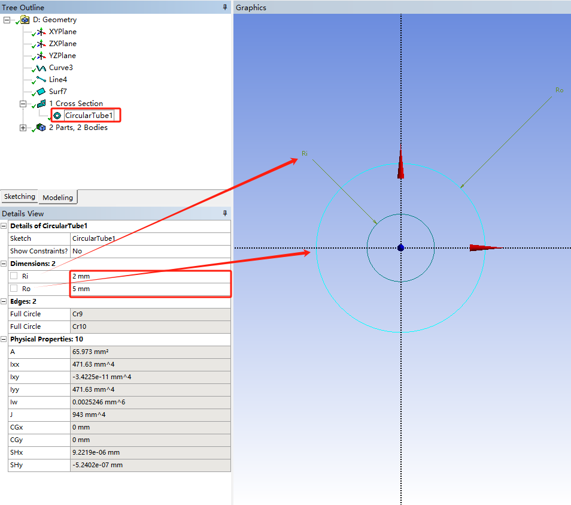Screen dimensions: 571x505
Task: Click the Full Circle Cr10 value
Action: point(150,326)
